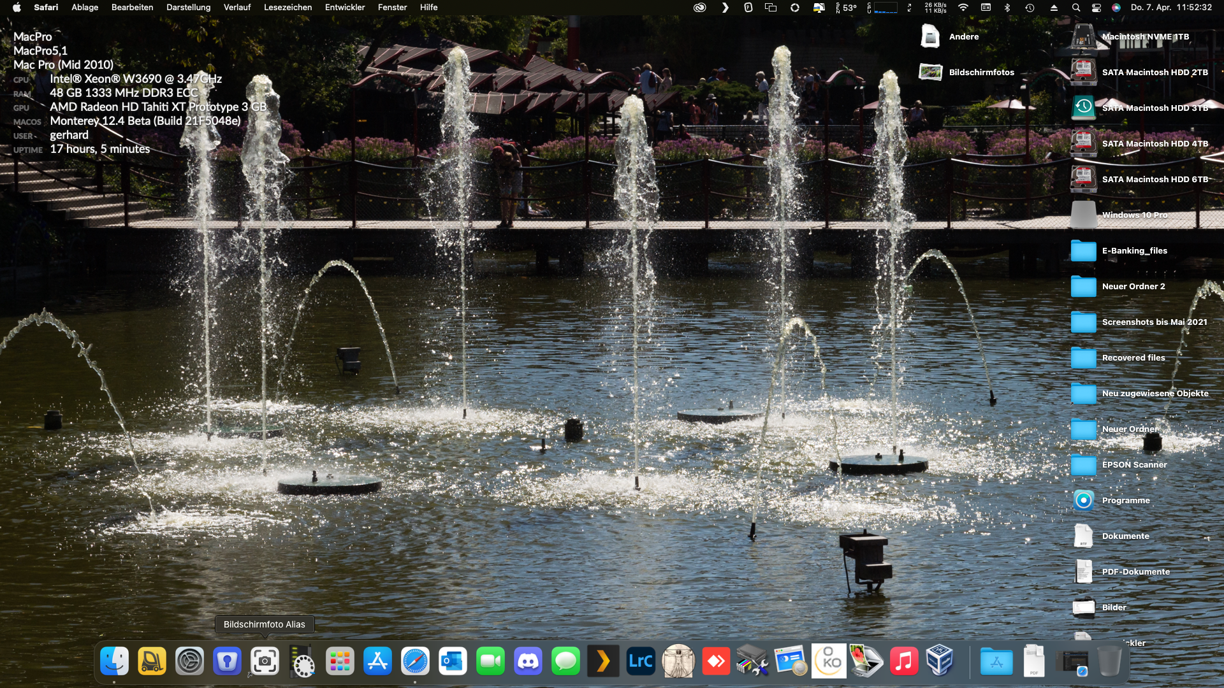The height and width of the screenshot is (688, 1224).
Task: Launch AnyDesk from the dock
Action: pyautogui.click(x=715, y=661)
